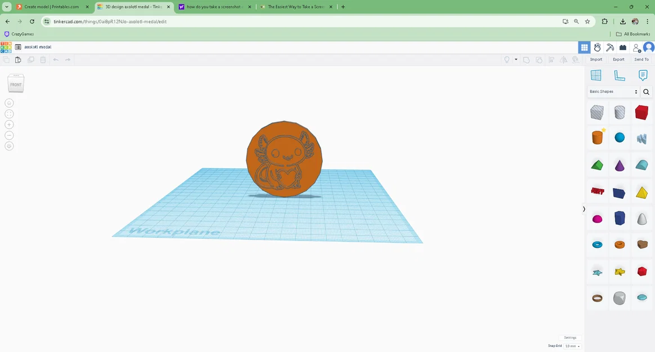Click the Workplane tool icon
Viewport: 655px width, 352px height.
pos(596,75)
